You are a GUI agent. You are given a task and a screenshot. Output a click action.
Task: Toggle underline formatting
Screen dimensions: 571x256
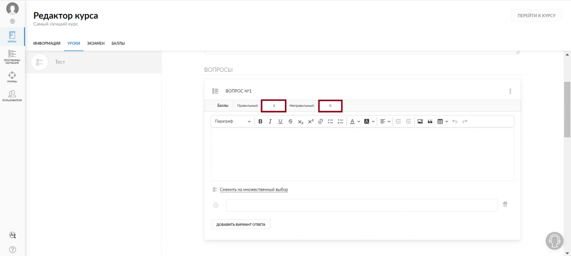click(x=280, y=121)
